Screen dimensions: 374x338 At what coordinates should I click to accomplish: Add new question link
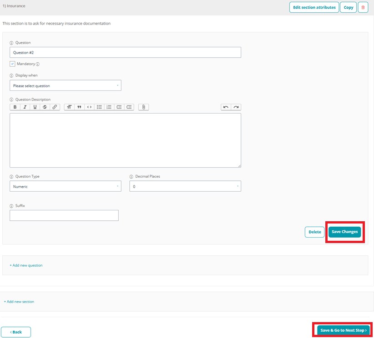click(26, 265)
